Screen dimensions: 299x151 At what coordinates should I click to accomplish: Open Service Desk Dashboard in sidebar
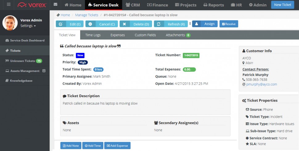click(x=25, y=40)
